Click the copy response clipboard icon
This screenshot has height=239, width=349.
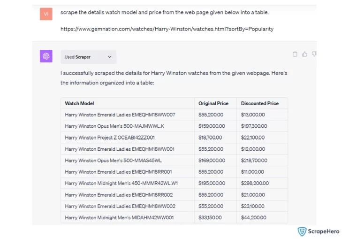click(295, 54)
